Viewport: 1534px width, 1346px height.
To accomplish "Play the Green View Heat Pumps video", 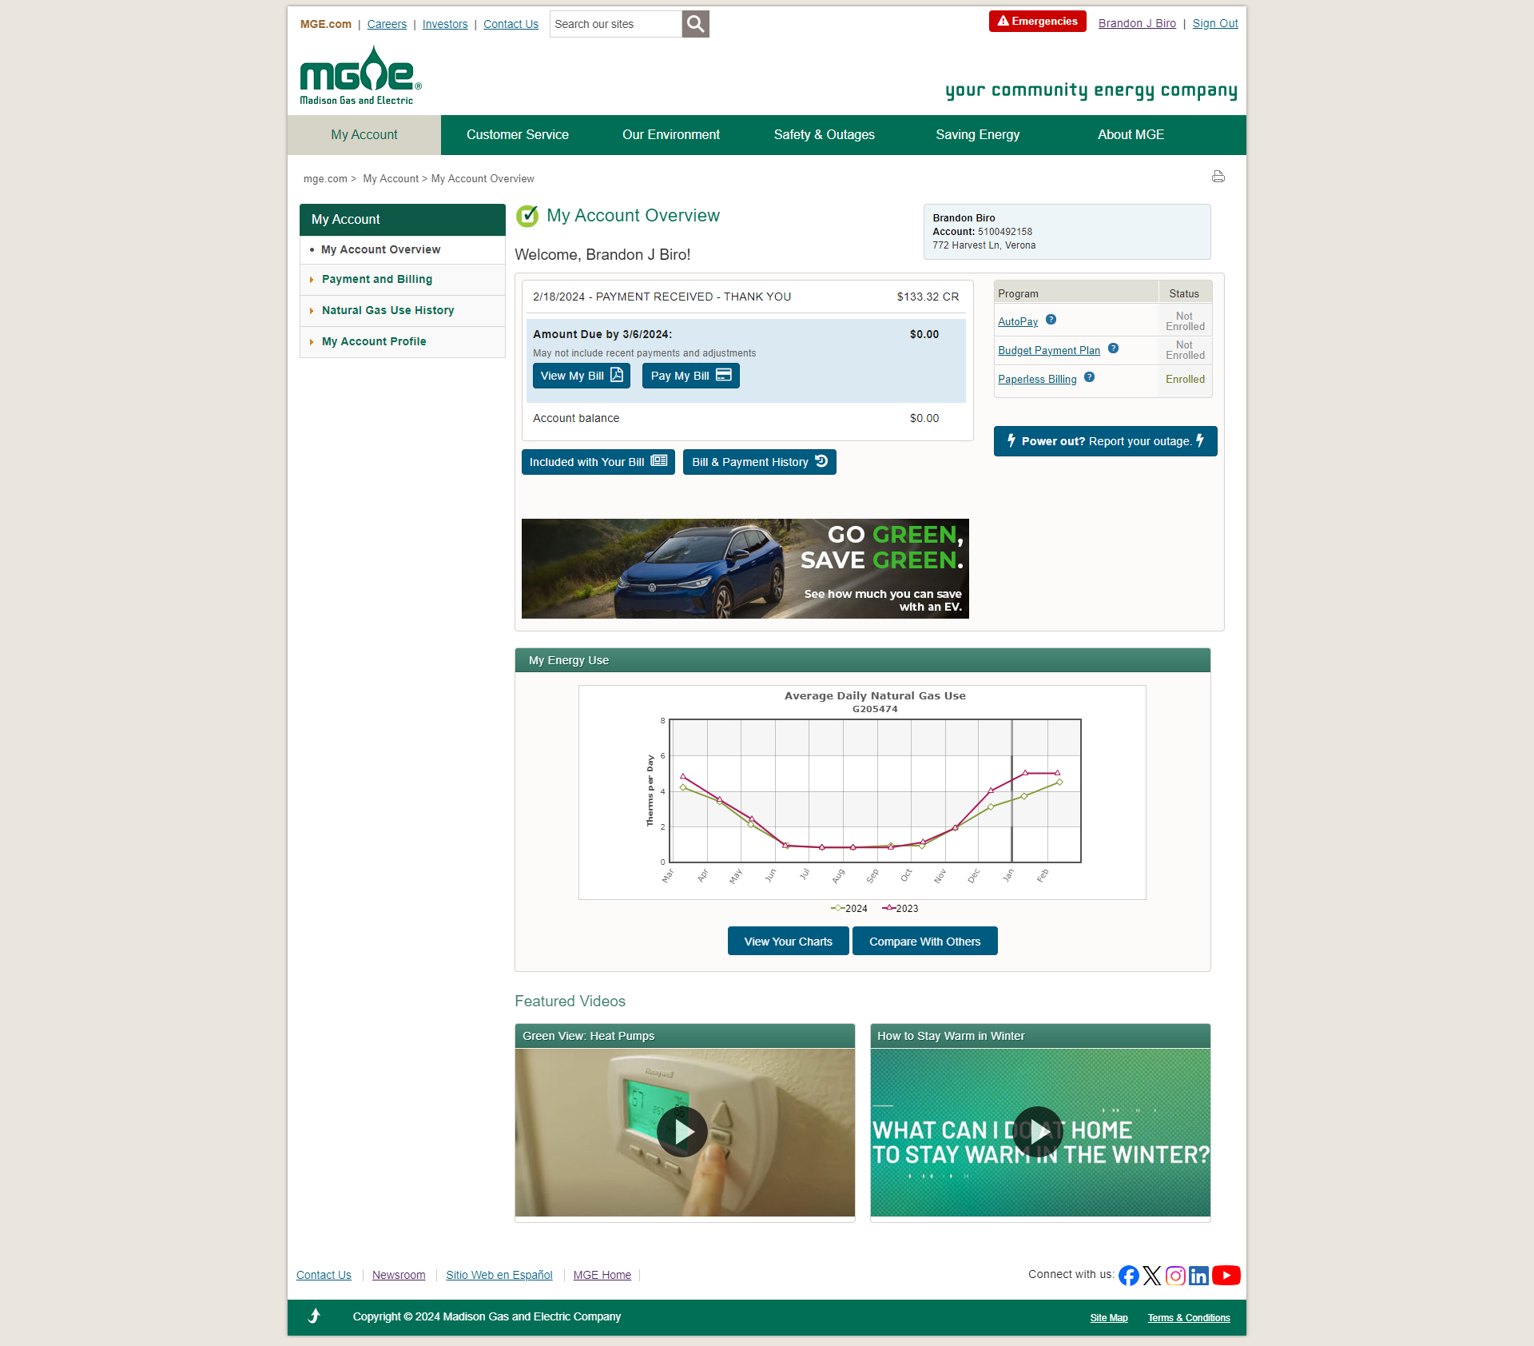I will [685, 1128].
